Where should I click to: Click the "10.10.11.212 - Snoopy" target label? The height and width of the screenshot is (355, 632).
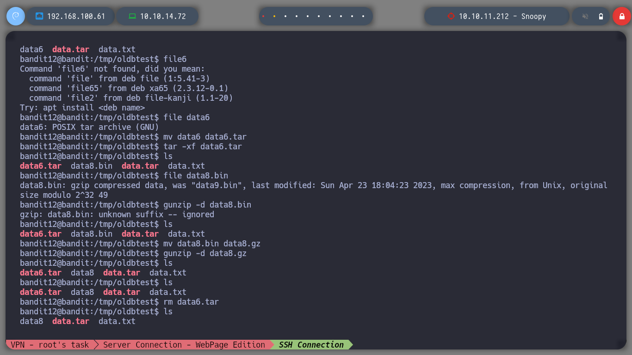502,16
